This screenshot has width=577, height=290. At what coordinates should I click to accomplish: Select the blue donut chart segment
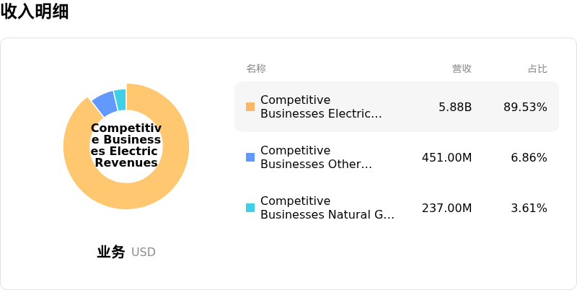(x=105, y=103)
